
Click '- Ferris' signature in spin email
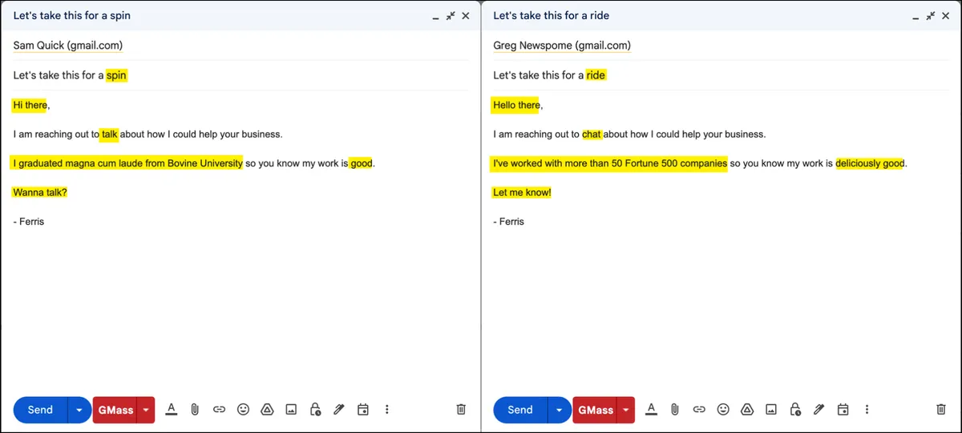29,221
